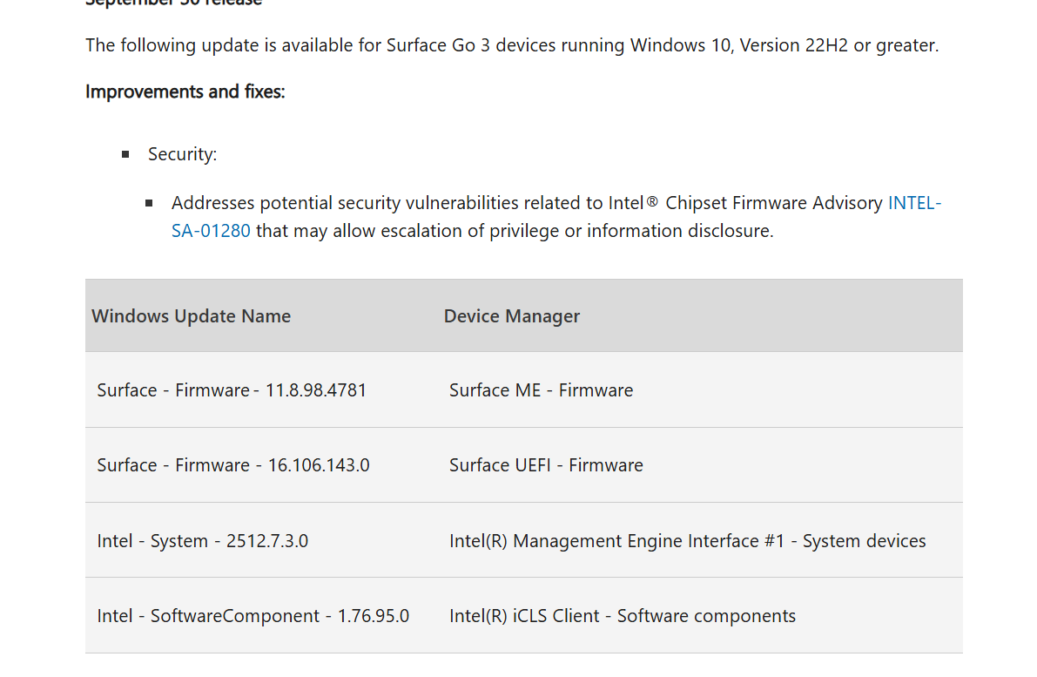Click the Device Manager column header
The image size is (1037, 677).
512,316
